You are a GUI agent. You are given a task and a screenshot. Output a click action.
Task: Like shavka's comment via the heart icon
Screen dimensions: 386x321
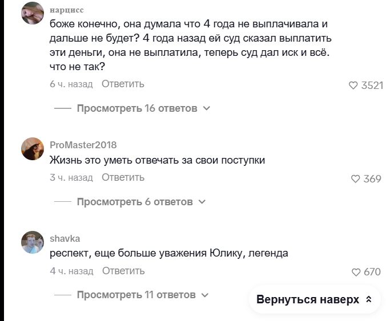click(356, 272)
